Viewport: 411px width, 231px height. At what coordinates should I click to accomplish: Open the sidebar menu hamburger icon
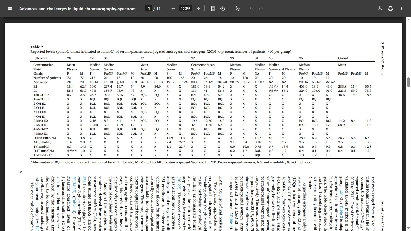coord(10,9)
